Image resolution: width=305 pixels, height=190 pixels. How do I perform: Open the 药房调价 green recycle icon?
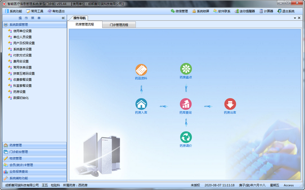point(186,137)
